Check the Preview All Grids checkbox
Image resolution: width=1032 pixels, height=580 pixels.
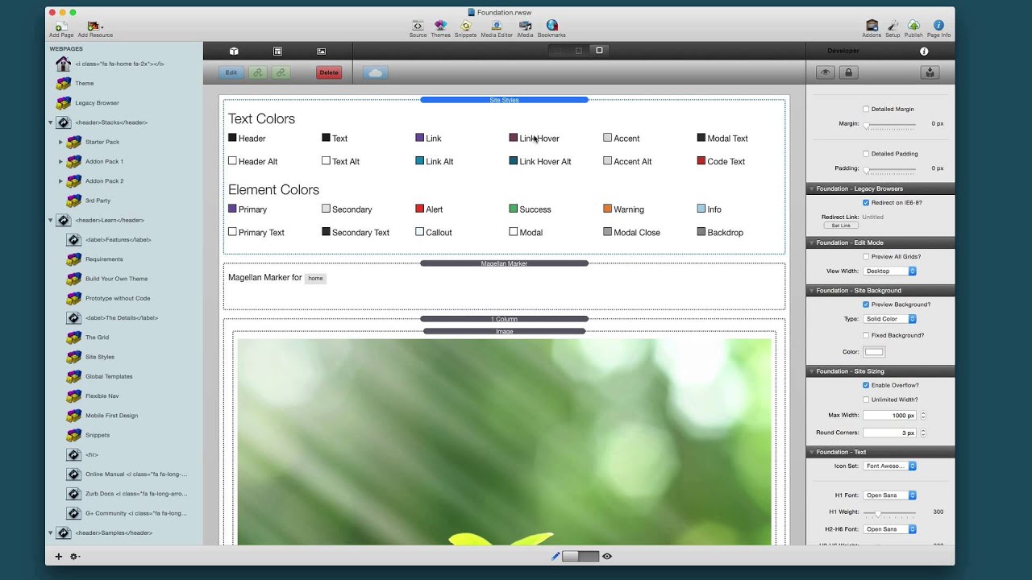tap(866, 256)
